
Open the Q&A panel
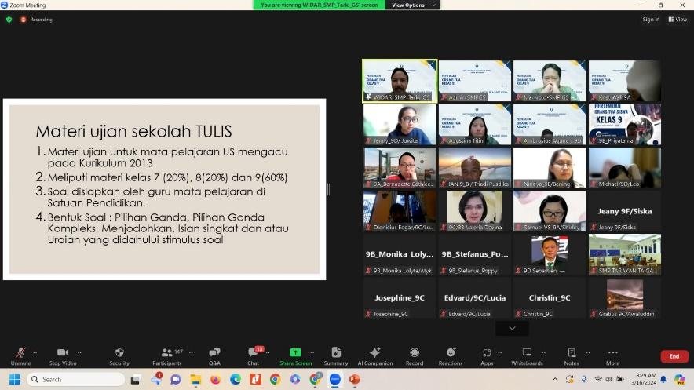click(214, 356)
